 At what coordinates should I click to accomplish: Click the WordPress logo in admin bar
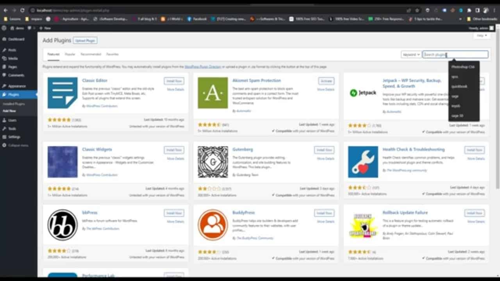coord(4,28)
